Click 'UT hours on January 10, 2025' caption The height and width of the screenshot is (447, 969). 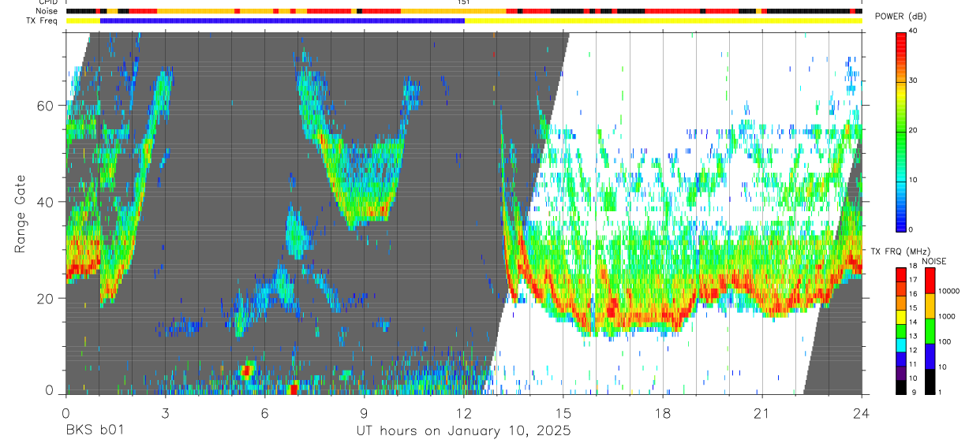(x=463, y=431)
